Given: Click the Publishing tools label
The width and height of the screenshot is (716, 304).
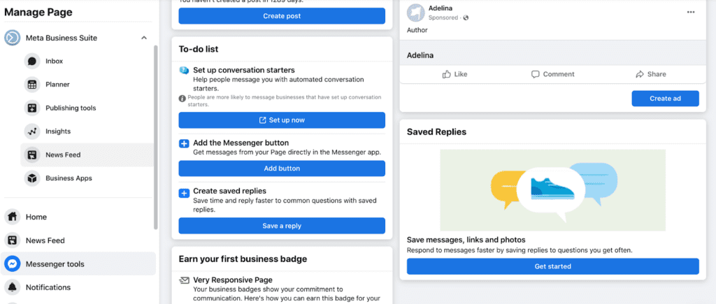Looking at the screenshot, I should point(71,108).
